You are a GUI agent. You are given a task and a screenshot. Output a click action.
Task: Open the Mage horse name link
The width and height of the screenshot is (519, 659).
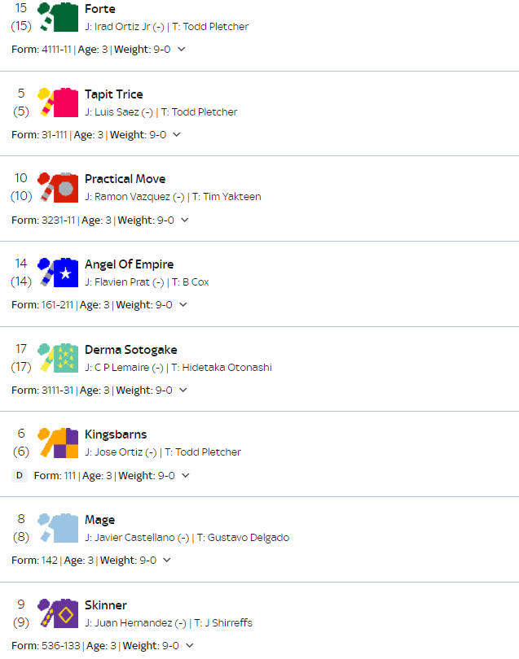click(x=99, y=520)
